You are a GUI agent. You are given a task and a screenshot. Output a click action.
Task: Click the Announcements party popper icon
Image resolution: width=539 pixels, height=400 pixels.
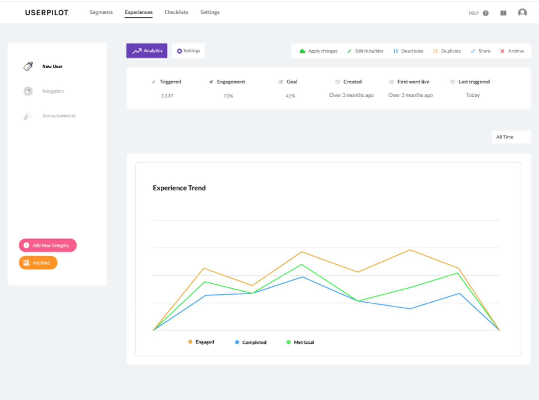point(28,116)
